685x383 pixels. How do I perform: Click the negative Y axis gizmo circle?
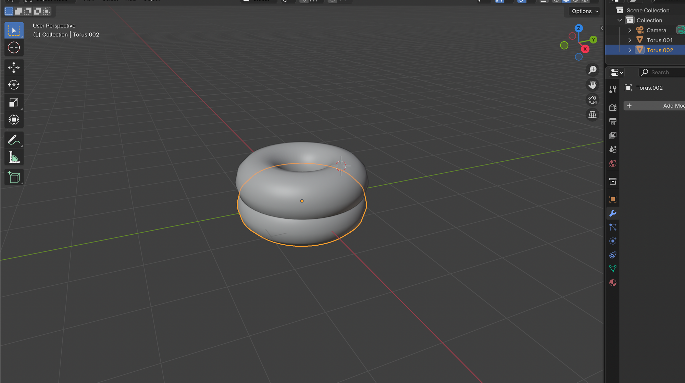click(564, 45)
